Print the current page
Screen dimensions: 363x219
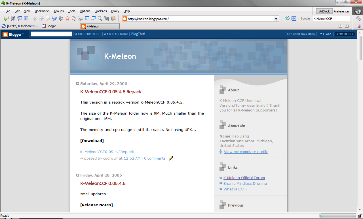coord(81,18)
